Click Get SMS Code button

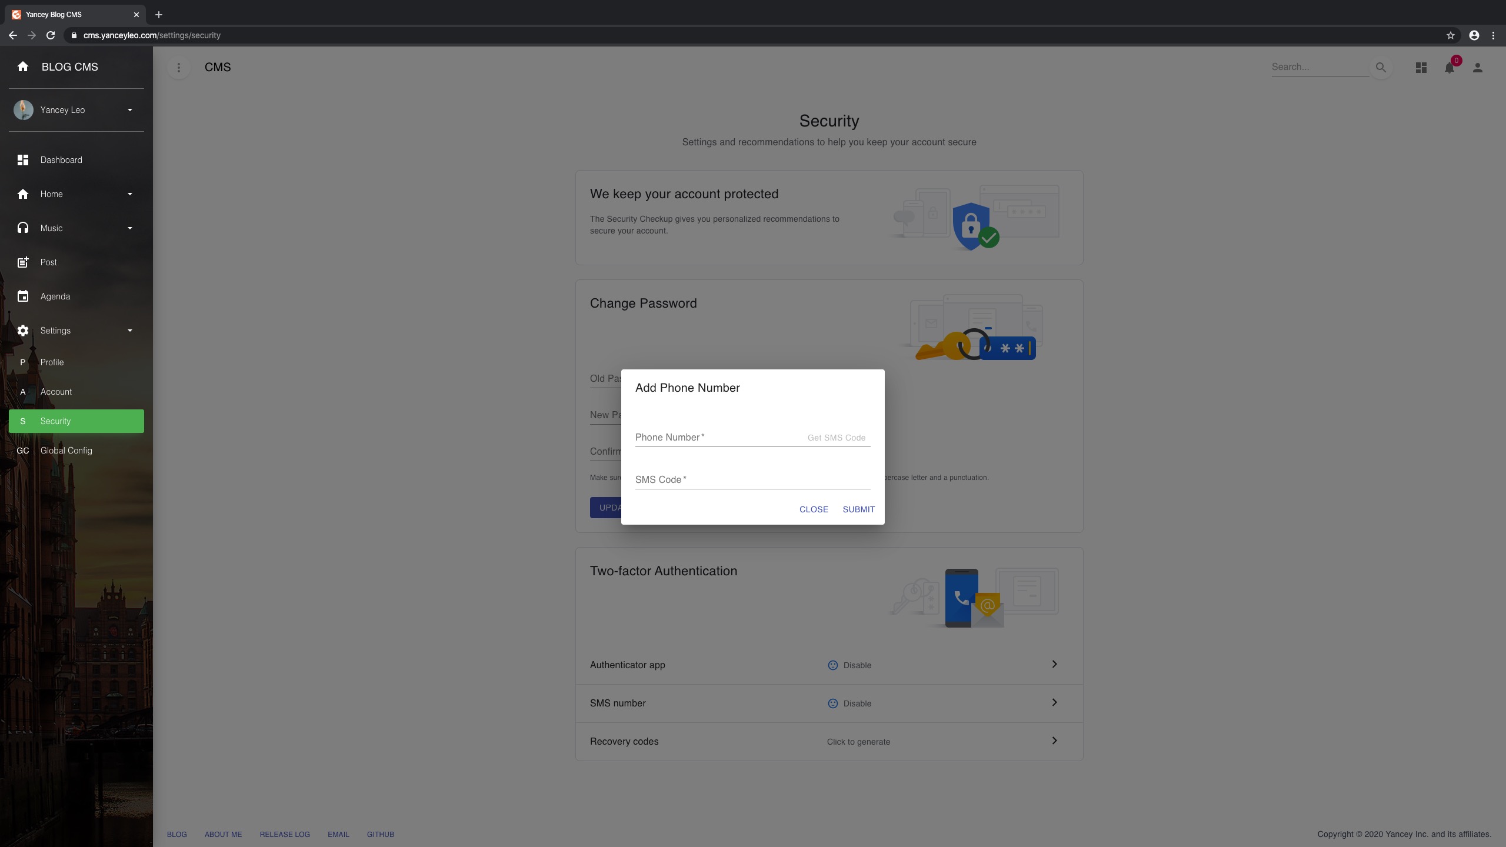836,438
